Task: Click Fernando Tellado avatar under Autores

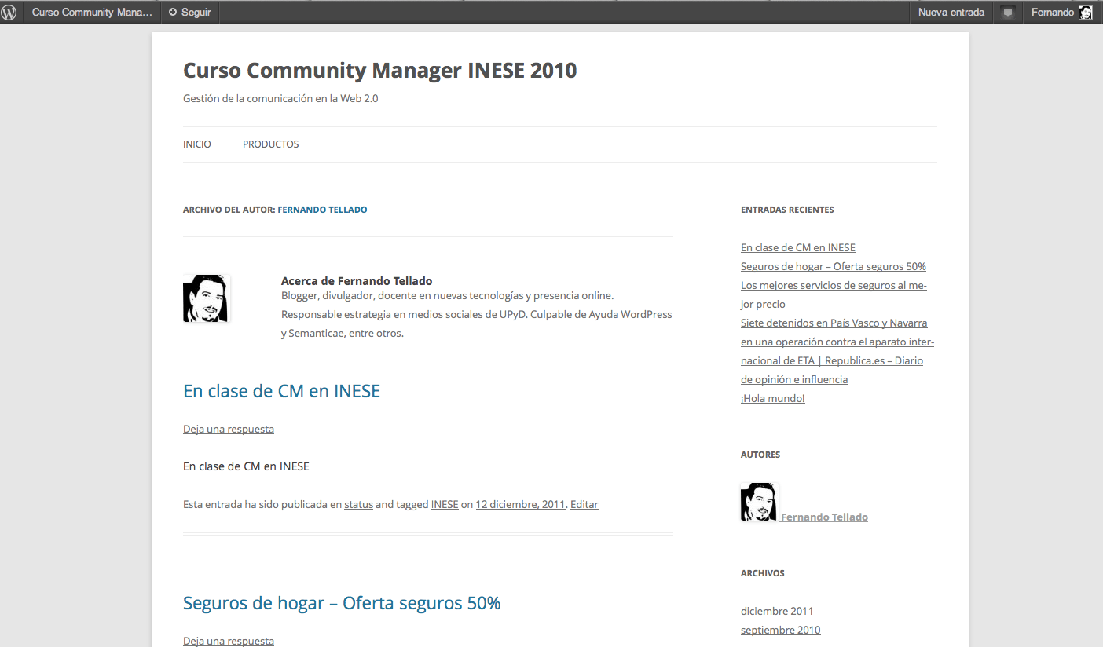Action: (x=758, y=503)
